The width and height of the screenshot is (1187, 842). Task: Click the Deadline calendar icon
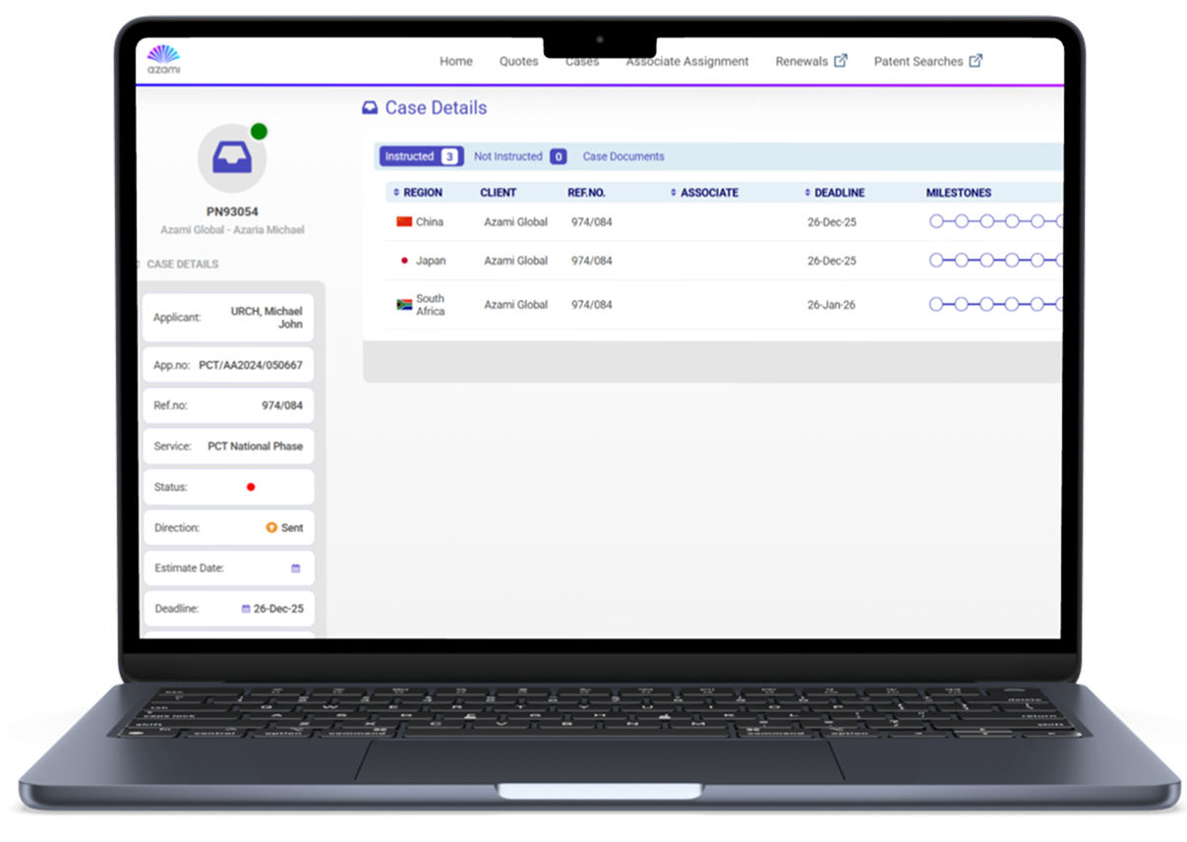point(246,609)
